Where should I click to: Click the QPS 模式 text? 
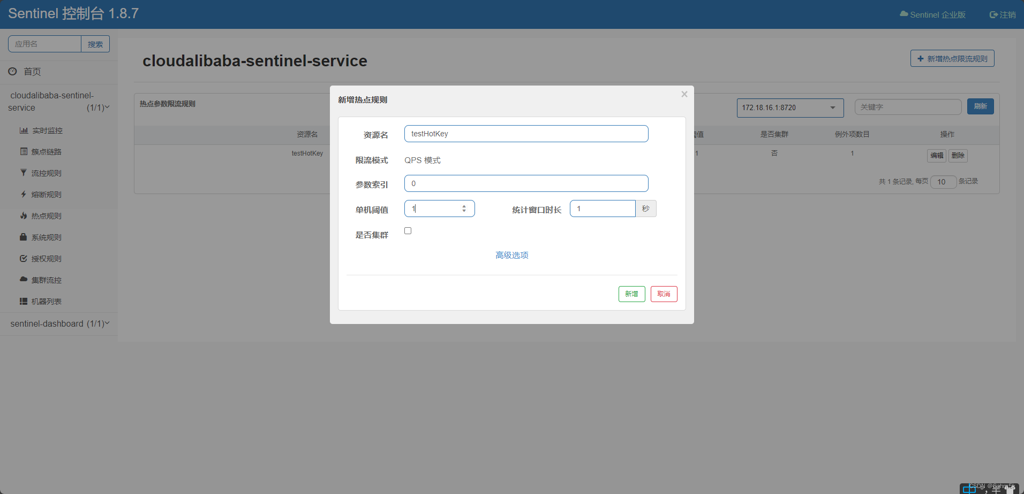tap(423, 160)
